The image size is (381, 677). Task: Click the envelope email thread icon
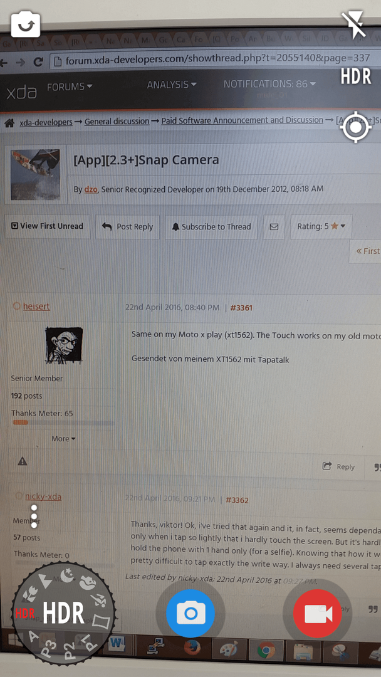click(274, 227)
